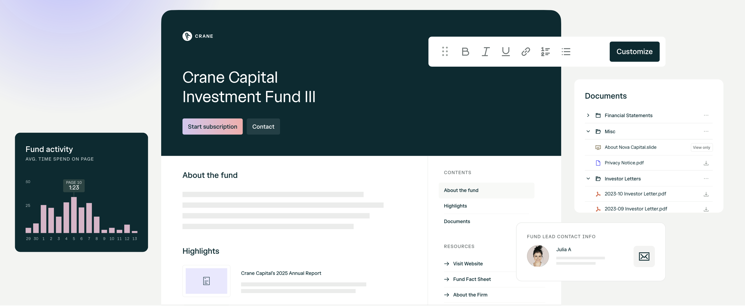The image size is (745, 306).
Task: Open About Nova Capital.slide
Action: pyautogui.click(x=630, y=147)
